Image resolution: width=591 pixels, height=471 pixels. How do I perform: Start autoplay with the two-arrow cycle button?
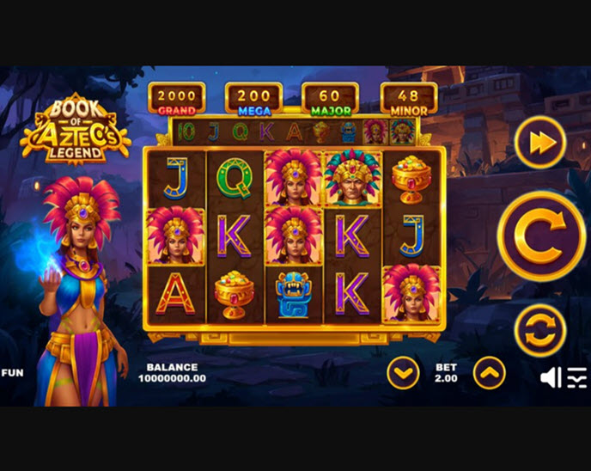[540, 330]
